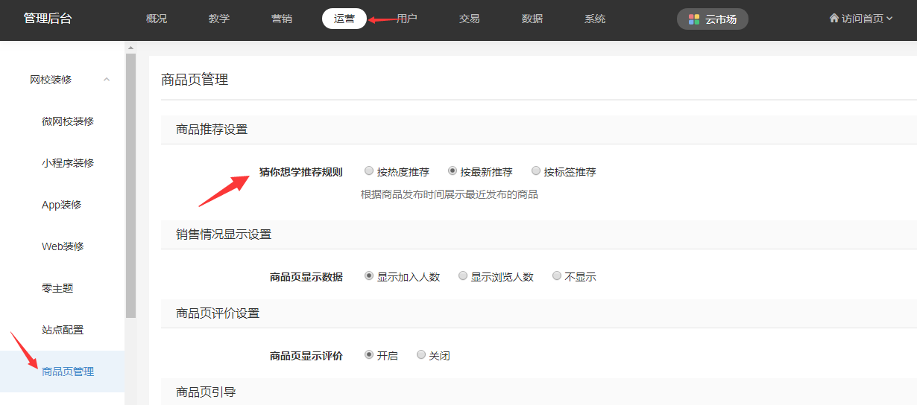Set 商品页显示评价 to 开启
The height and width of the screenshot is (405, 917).
tap(369, 355)
